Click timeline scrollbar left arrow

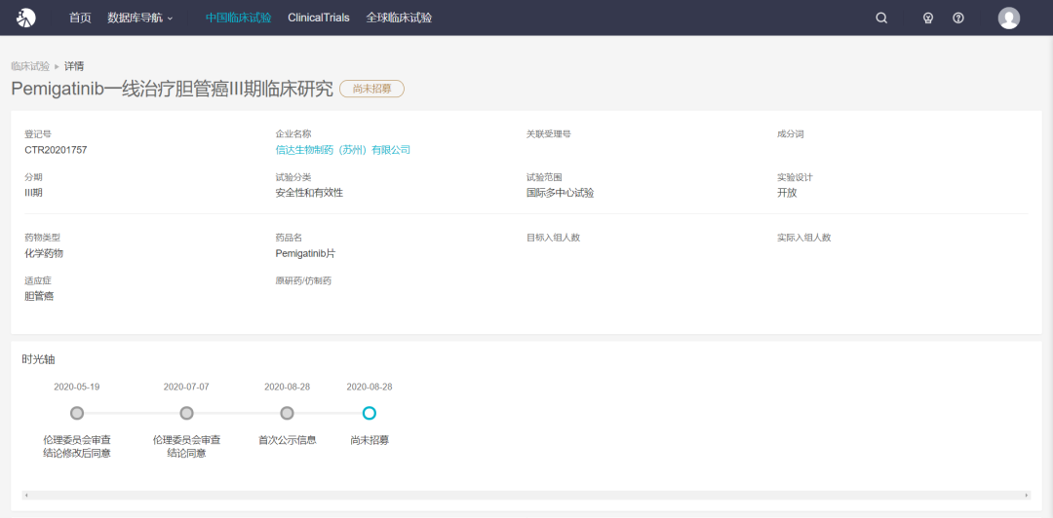click(26, 496)
